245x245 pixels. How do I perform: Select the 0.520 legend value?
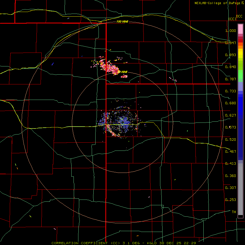[231, 140]
